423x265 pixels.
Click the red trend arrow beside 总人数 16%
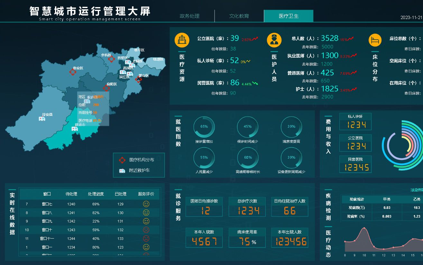point(351,39)
